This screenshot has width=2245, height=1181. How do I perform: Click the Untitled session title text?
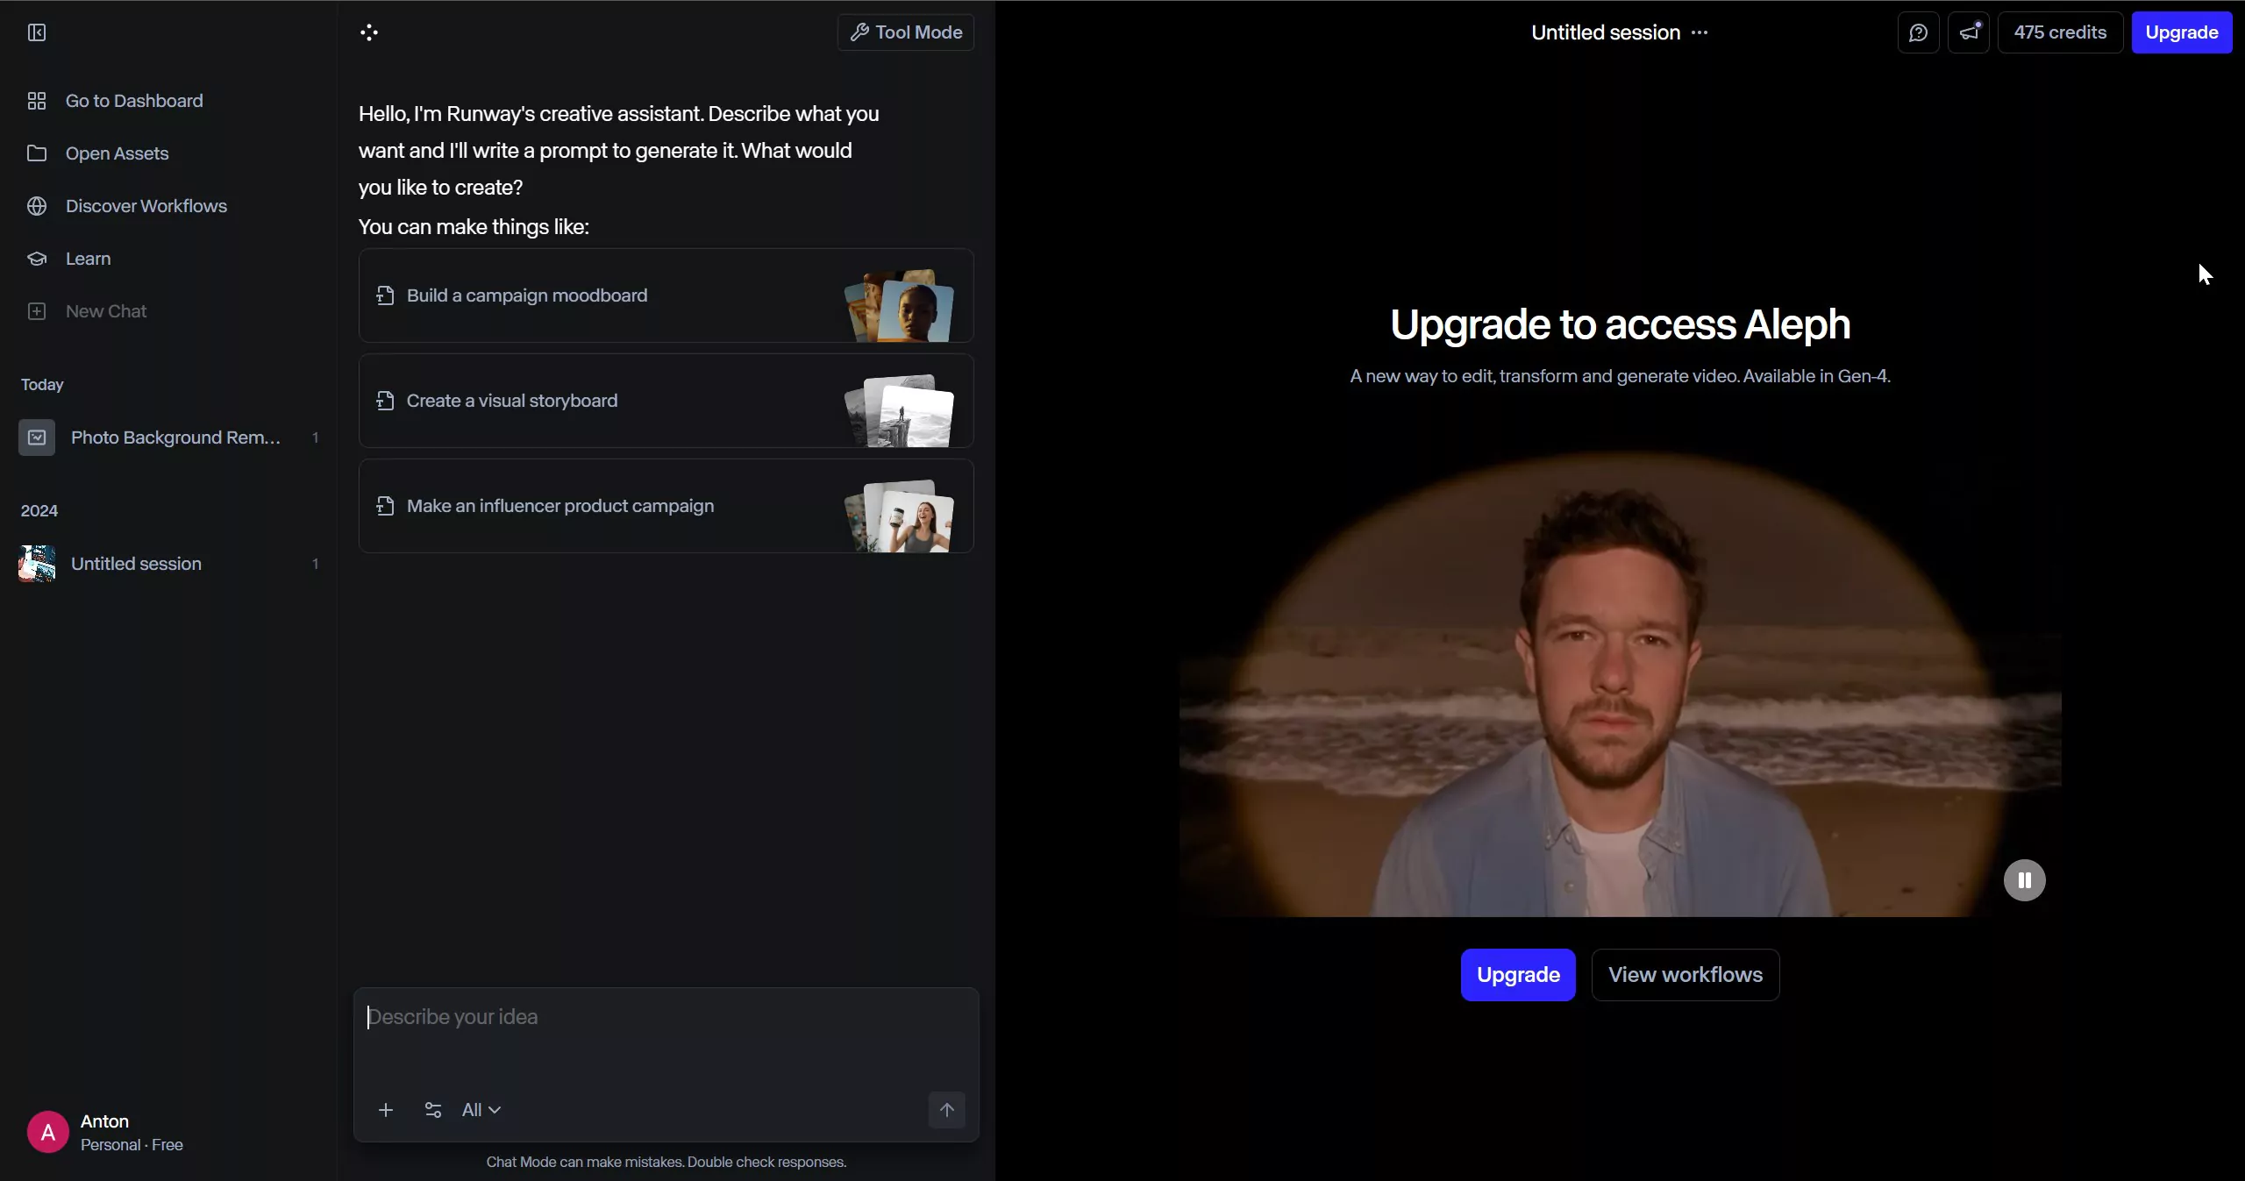pyautogui.click(x=1606, y=32)
